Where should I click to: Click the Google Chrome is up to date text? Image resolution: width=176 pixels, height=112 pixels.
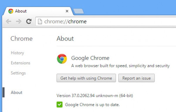click(x=92, y=105)
